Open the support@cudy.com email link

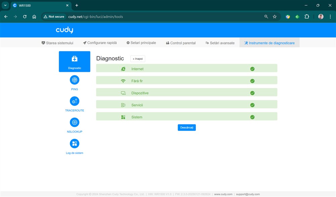[248, 194]
